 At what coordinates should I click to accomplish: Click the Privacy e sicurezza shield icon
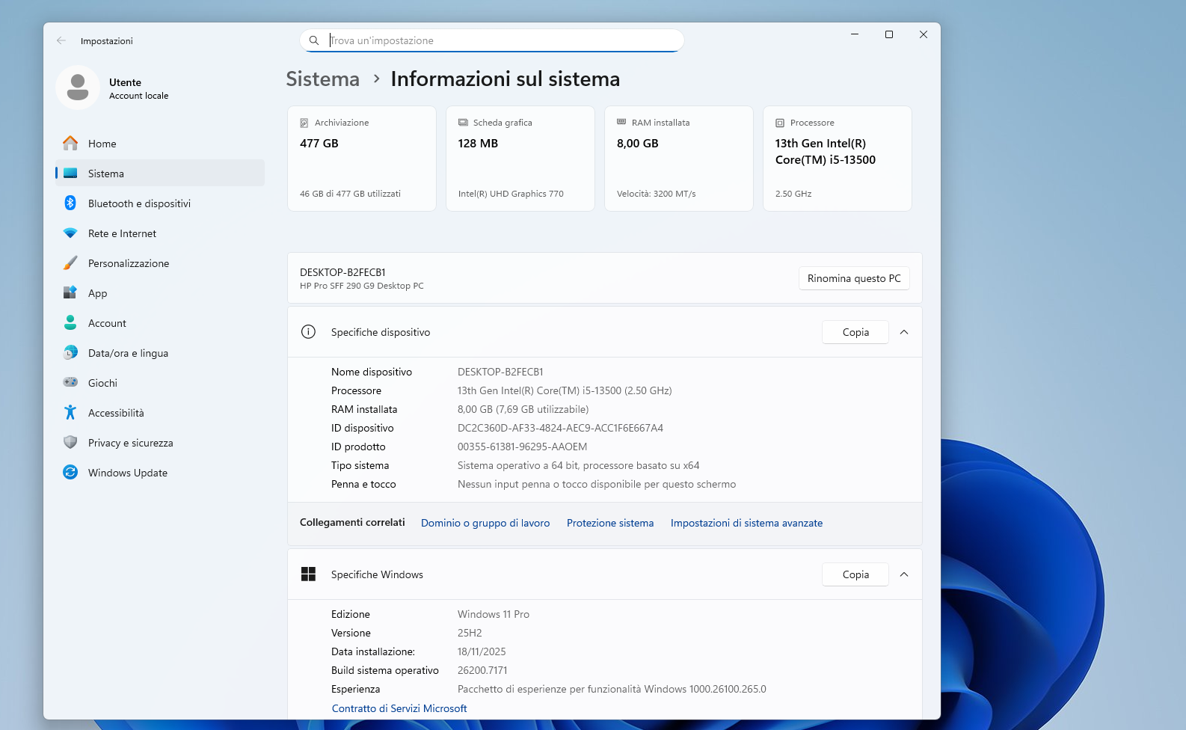pyautogui.click(x=70, y=442)
